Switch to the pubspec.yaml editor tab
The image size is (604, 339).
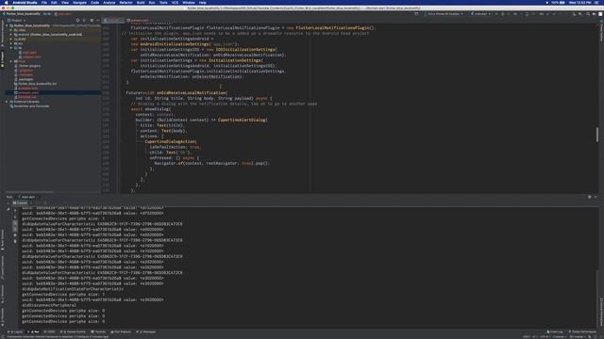click(138, 20)
